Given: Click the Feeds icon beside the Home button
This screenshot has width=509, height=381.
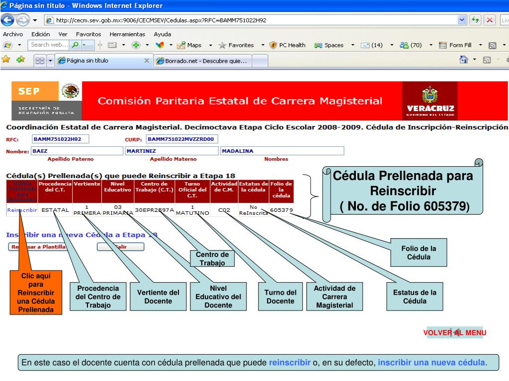Looking at the screenshot, I should (x=487, y=60).
